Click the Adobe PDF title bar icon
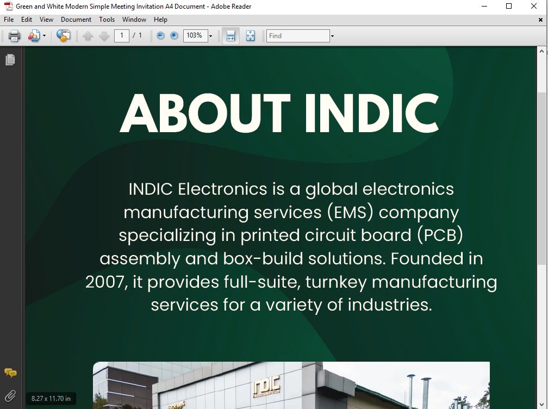This screenshot has width=548, height=409. [8, 6]
